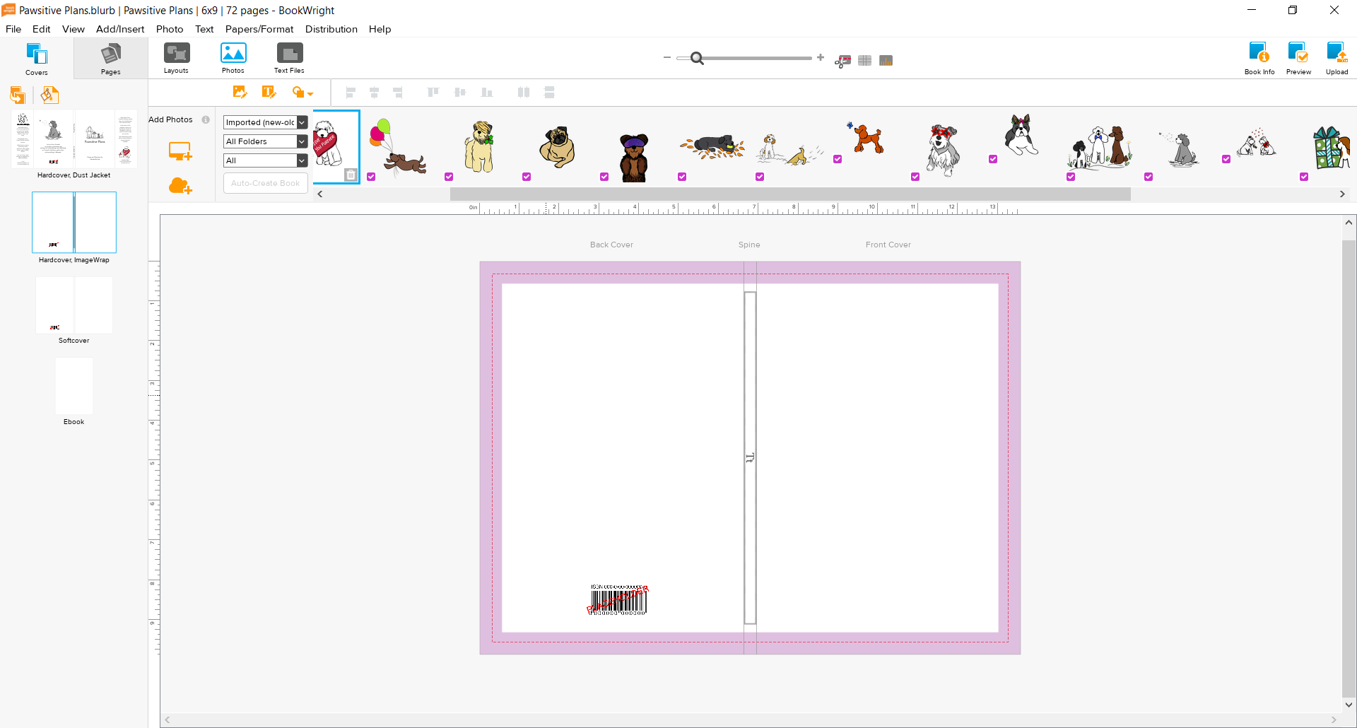Open the Imported sort dropdown

click(x=265, y=122)
